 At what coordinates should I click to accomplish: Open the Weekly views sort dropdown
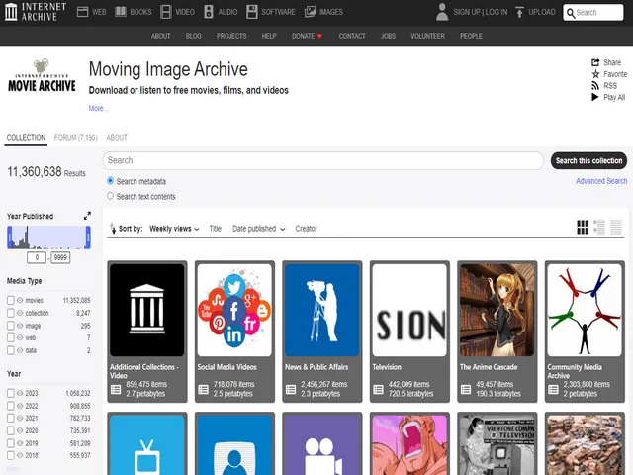(173, 229)
